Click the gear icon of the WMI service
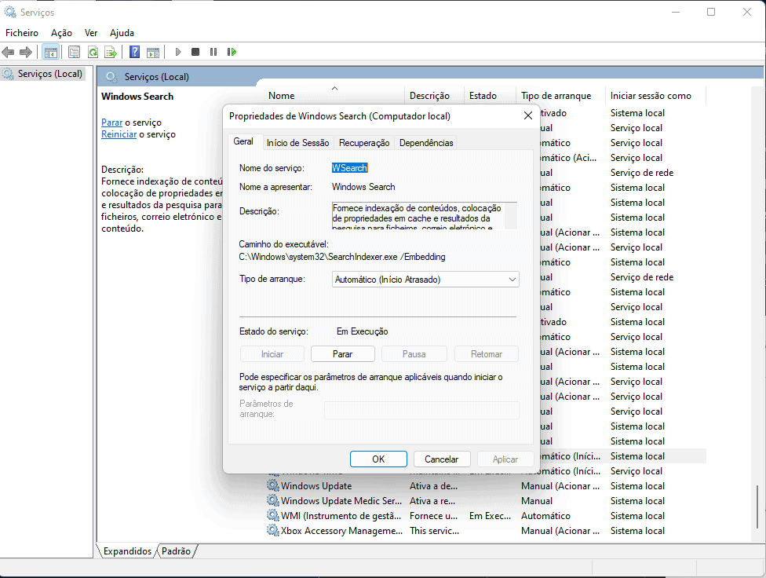Image resolution: width=766 pixels, height=578 pixels. pyautogui.click(x=272, y=515)
